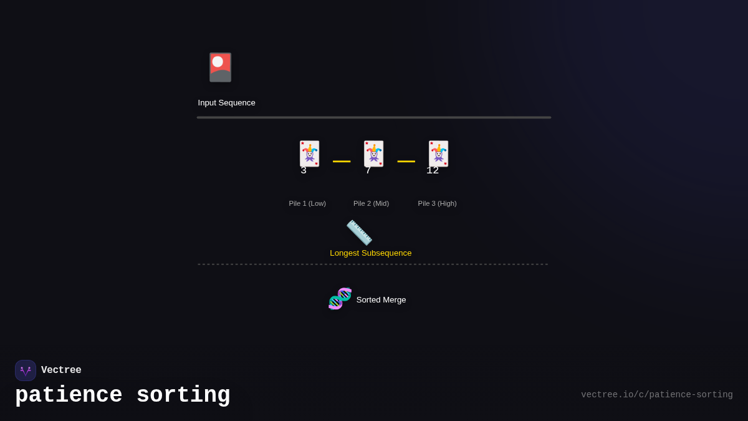Toggle Pile 3 (High) label
Viewport: 748px width, 421px height.
[437, 203]
